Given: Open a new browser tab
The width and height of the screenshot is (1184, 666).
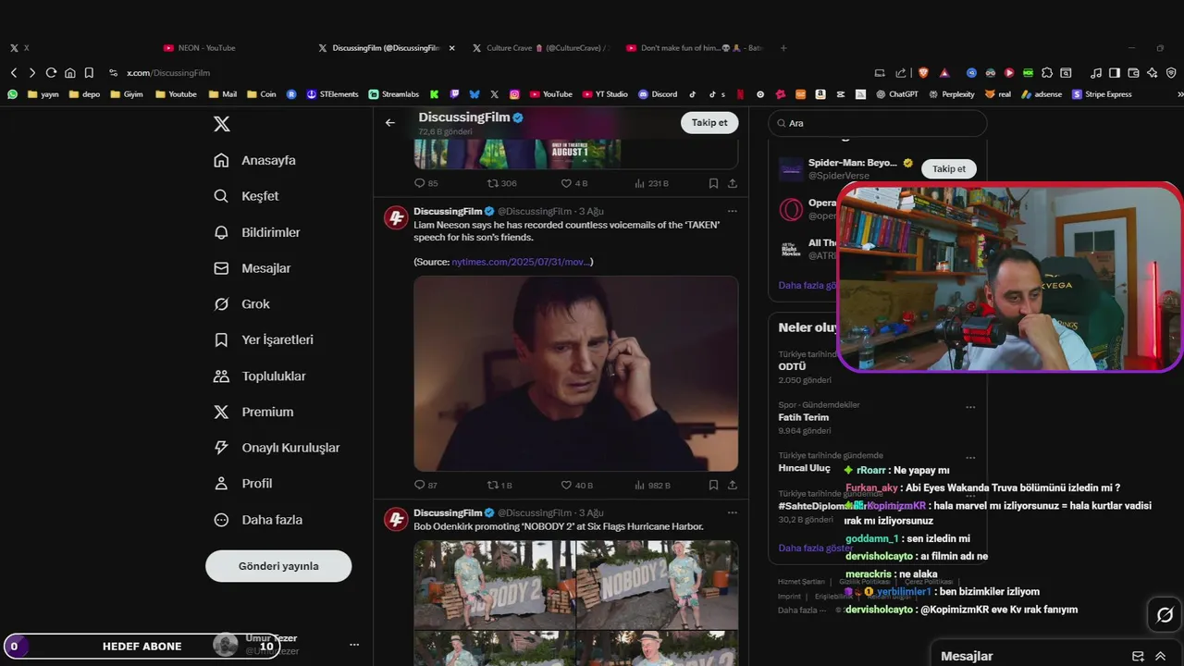Looking at the screenshot, I should pyautogui.click(x=783, y=48).
